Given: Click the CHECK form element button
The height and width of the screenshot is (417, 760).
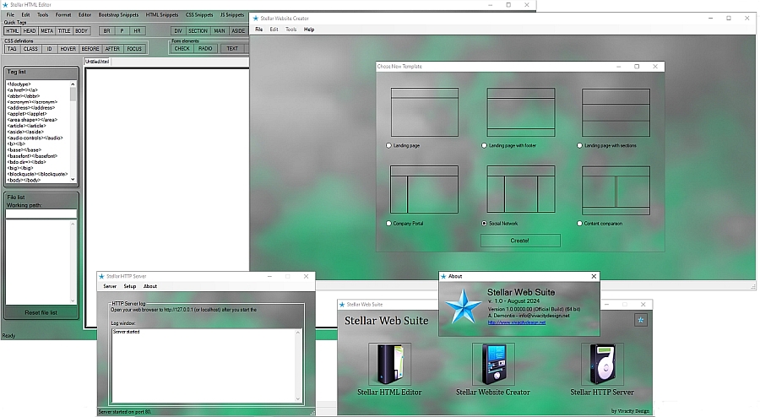Looking at the screenshot, I should click(182, 49).
